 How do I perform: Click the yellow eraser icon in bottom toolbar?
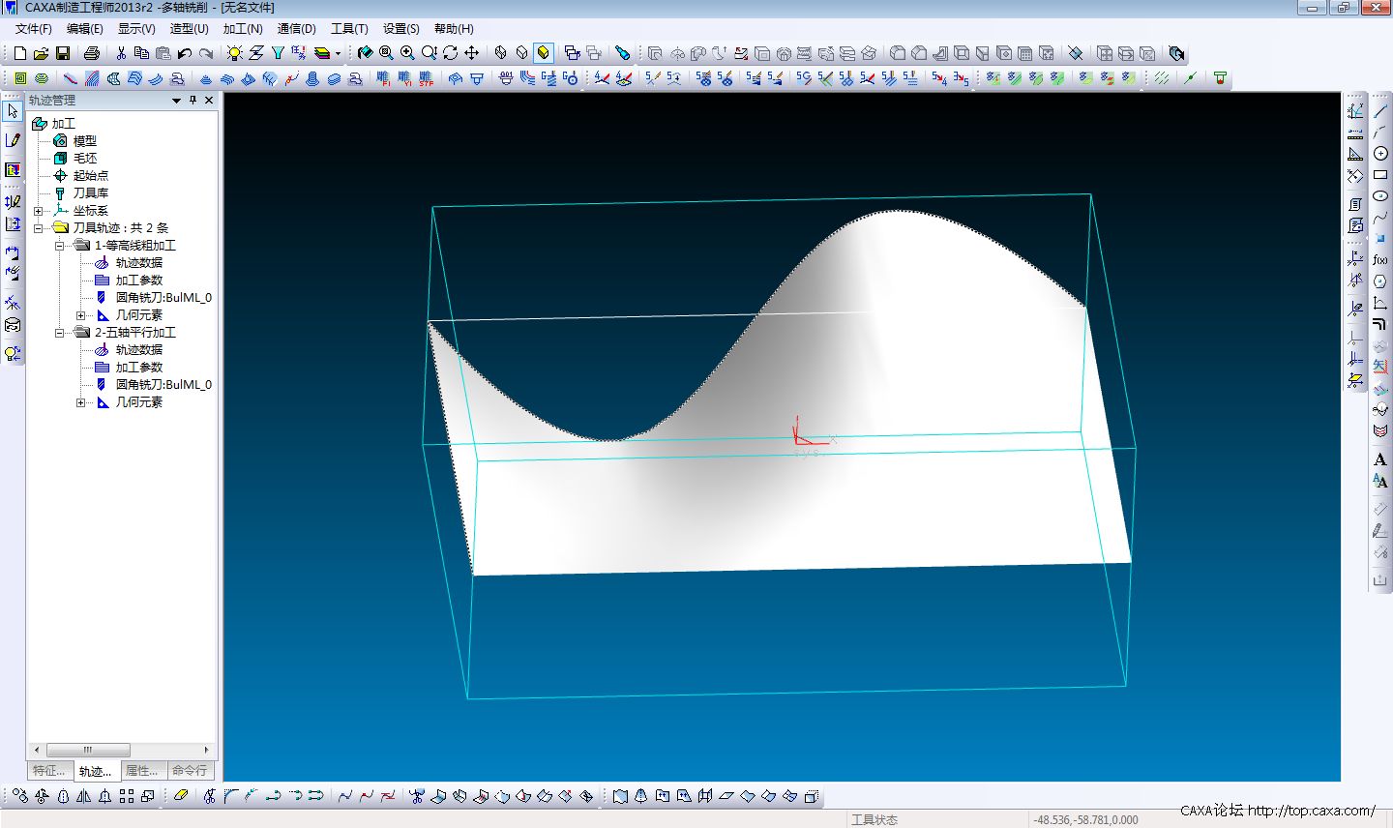[181, 796]
